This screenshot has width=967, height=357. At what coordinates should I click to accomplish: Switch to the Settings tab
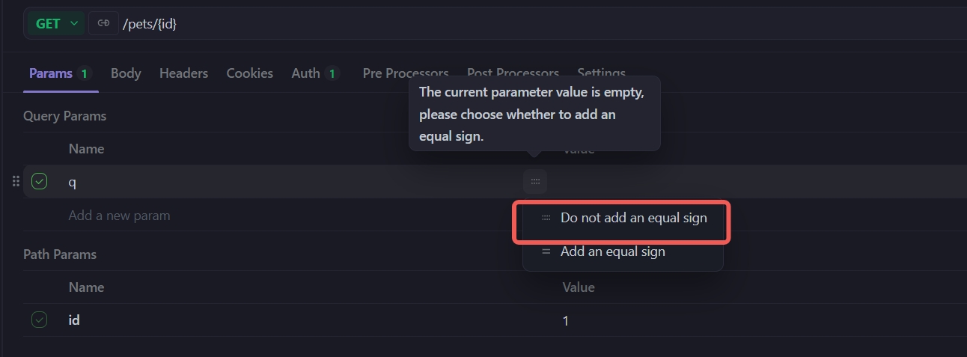(601, 73)
